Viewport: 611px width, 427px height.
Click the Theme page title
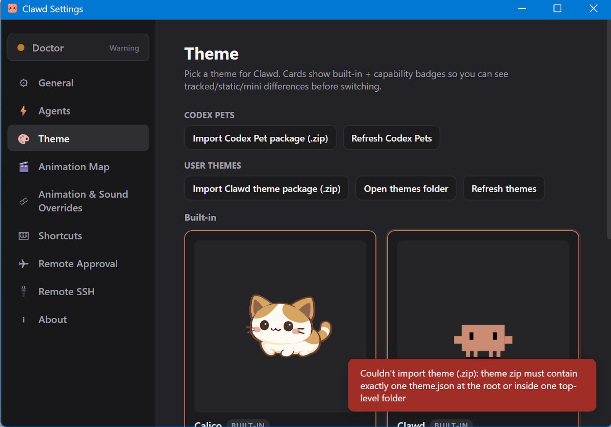coord(212,54)
